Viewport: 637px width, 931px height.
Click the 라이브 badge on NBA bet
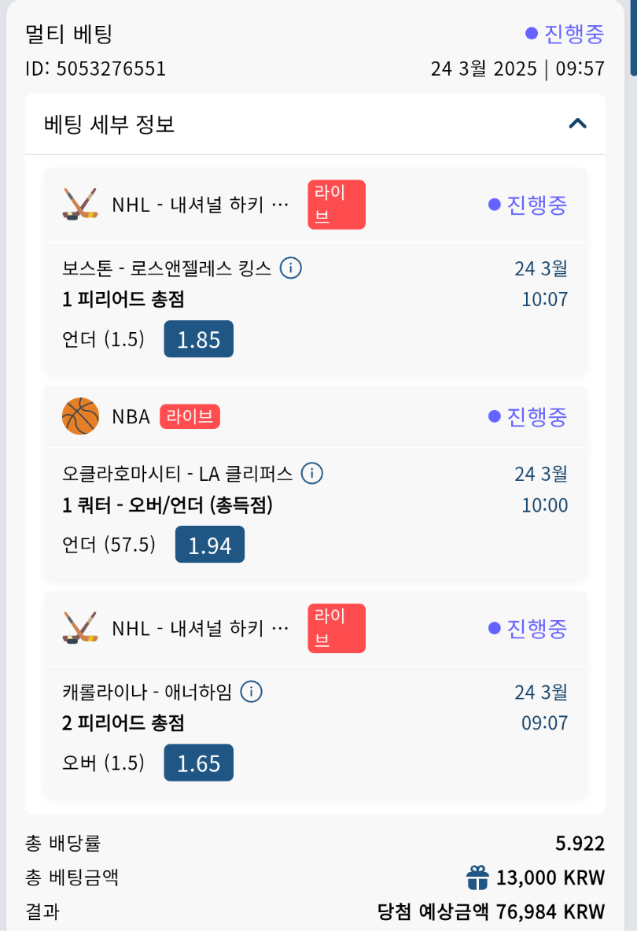(190, 416)
